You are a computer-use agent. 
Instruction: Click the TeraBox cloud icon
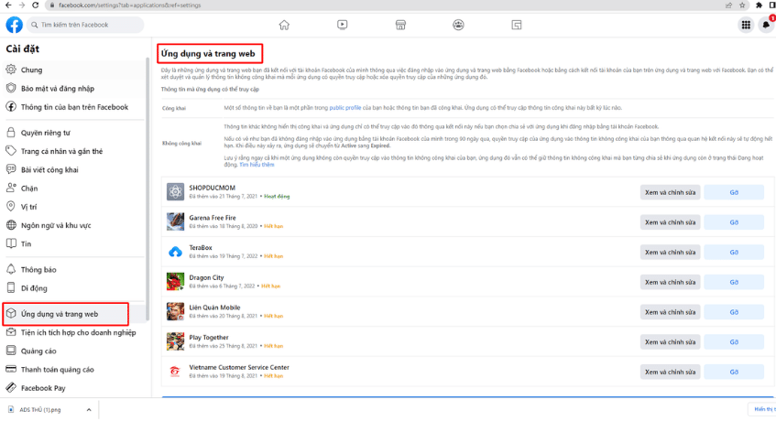[x=175, y=252]
